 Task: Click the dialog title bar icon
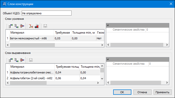(x=4, y=4)
